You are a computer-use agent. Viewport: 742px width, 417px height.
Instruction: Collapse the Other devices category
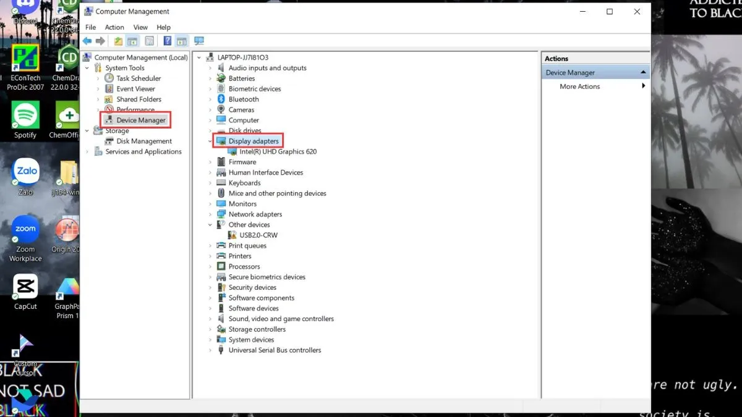click(x=210, y=224)
